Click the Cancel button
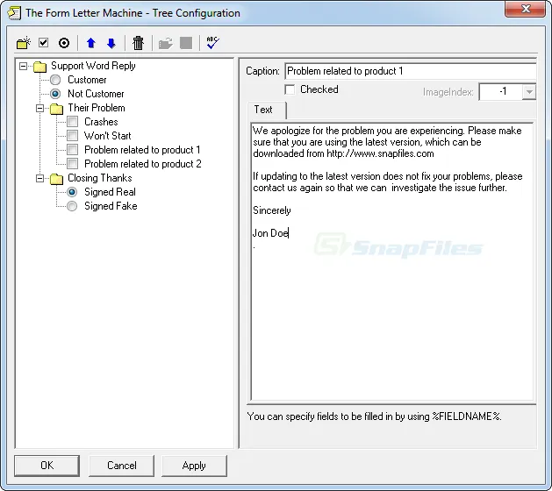 (x=121, y=466)
